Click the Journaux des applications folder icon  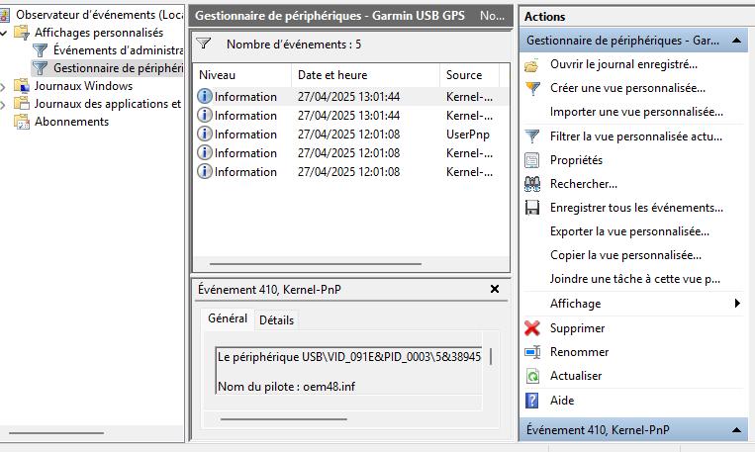coord(22,104)
